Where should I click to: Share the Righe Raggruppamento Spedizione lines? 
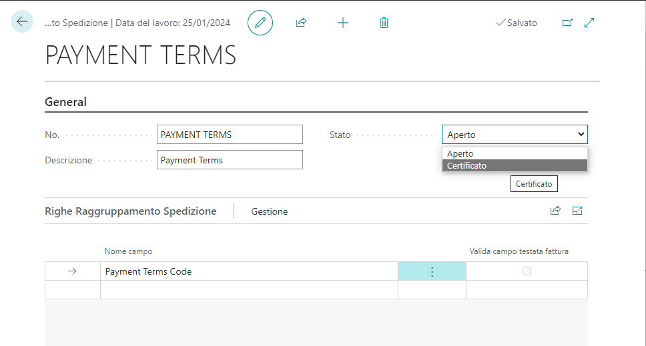pos(555,211)
